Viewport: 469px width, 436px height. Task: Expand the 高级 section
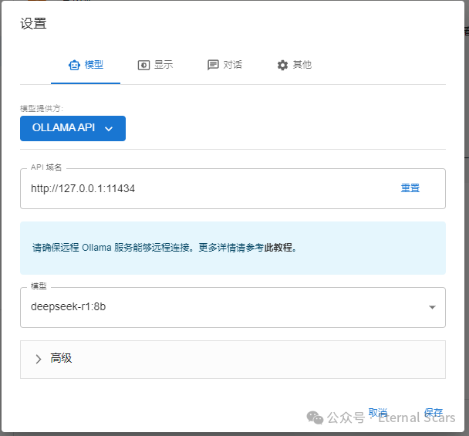233,360
